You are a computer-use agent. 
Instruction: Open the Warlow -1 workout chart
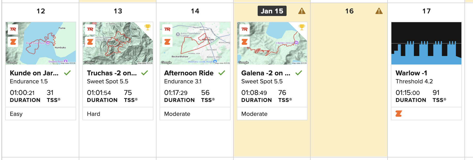coord(426,43)
